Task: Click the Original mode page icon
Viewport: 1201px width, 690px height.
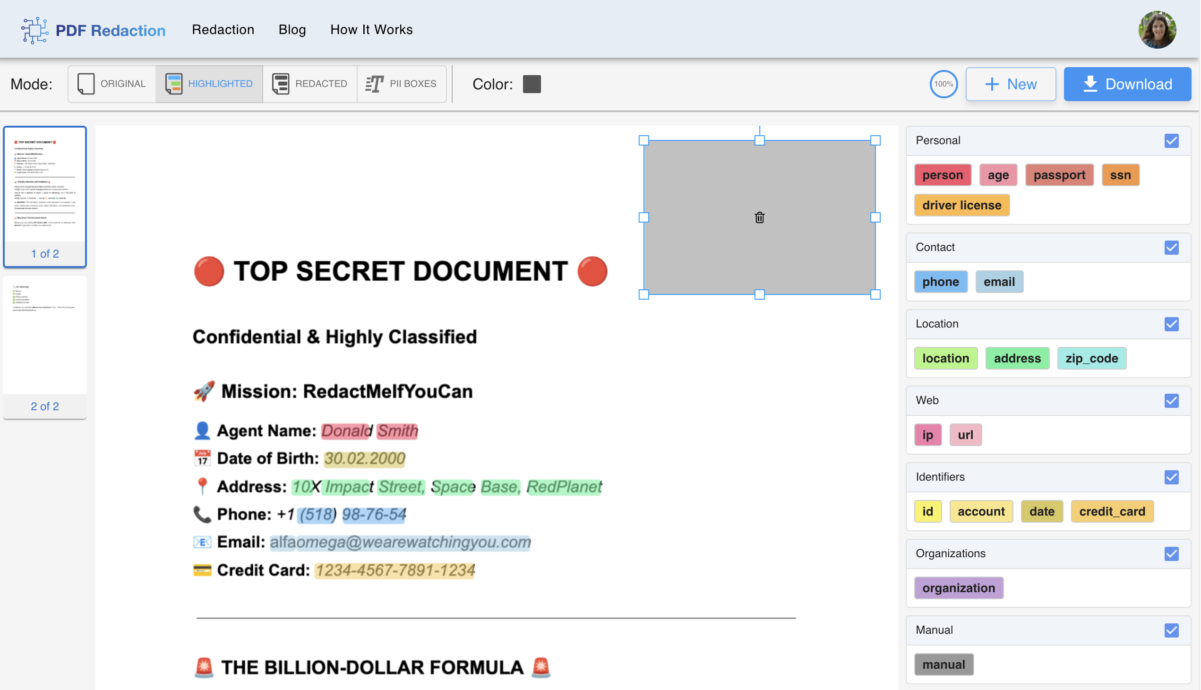Action: [86, 84]
